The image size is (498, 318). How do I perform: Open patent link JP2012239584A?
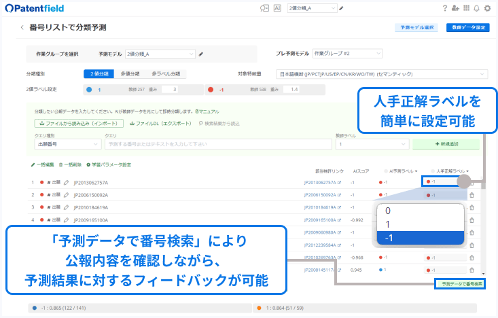pos(322,245)
